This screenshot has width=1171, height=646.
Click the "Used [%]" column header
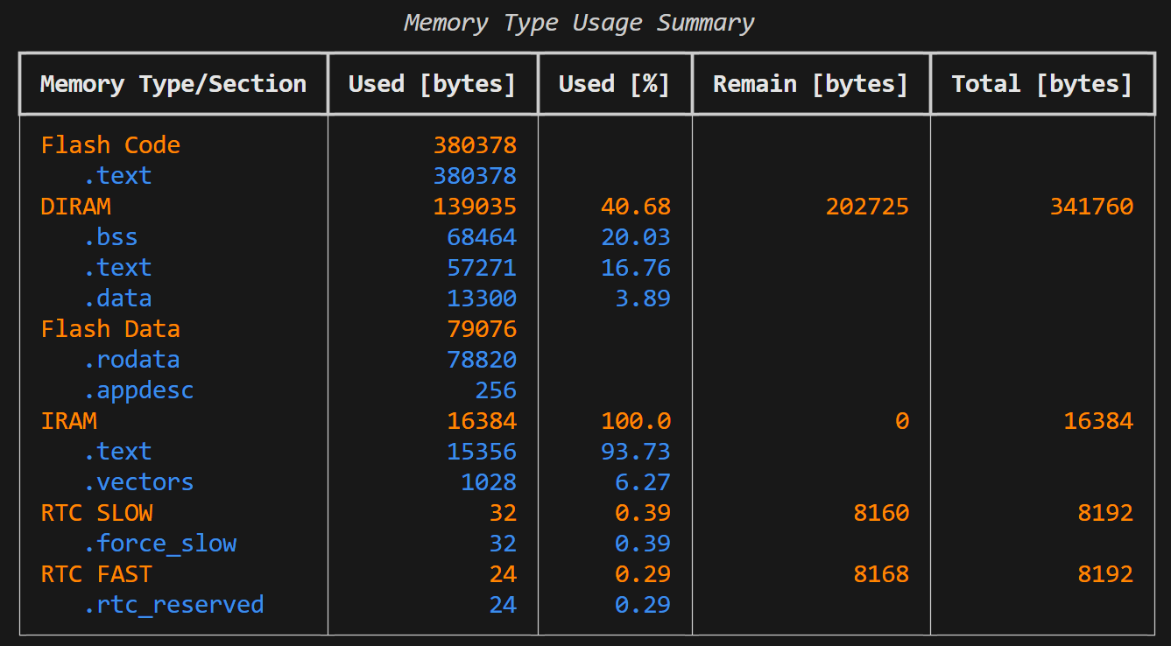click(x=615, y=84)
